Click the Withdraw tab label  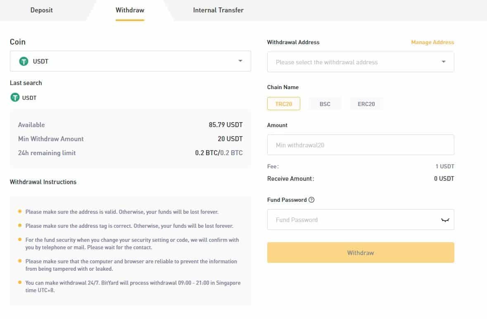click(x=130, y=10)
